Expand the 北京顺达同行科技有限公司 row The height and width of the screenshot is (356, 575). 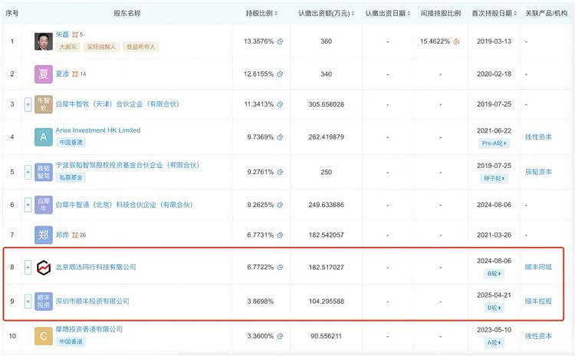(28, 268)
